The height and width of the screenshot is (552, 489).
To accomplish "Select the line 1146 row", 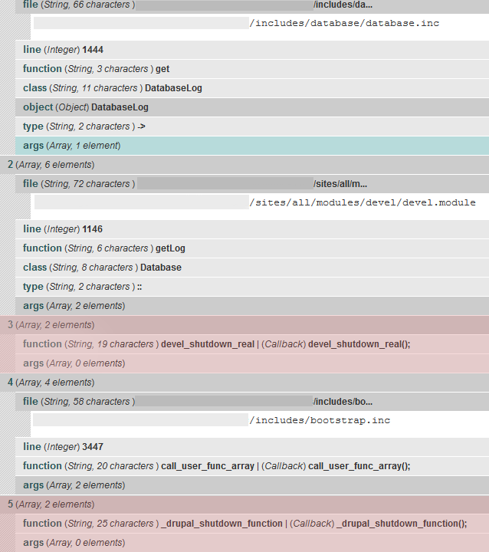I will click(x=63, y=229).
